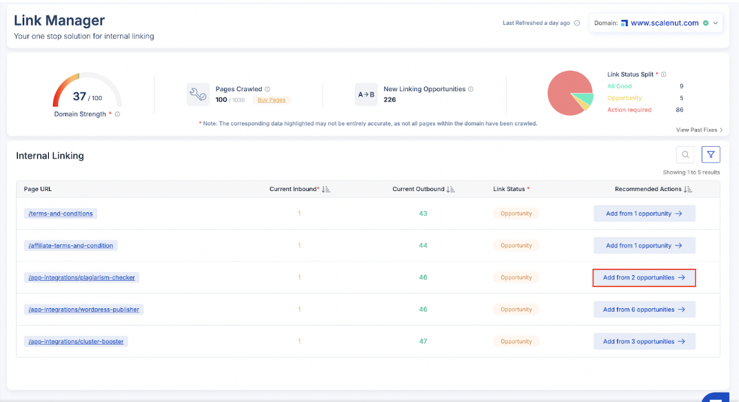Click the Domain Strength gauge
Viewport: 739px width, 402px height.
click(87, 92)
